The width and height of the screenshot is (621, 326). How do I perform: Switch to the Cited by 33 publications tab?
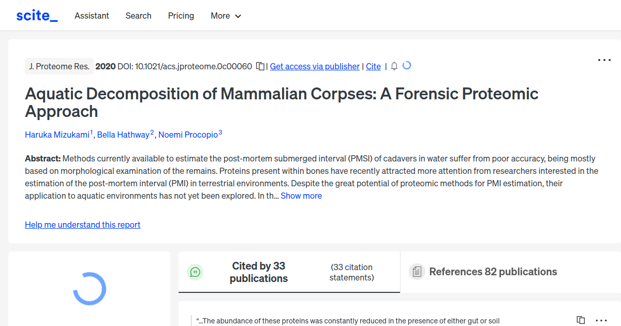click(x=259, y=272)
